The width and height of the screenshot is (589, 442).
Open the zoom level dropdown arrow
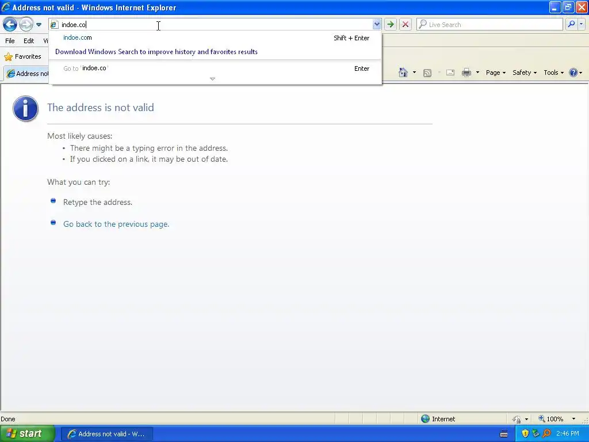tap(573, 419)
